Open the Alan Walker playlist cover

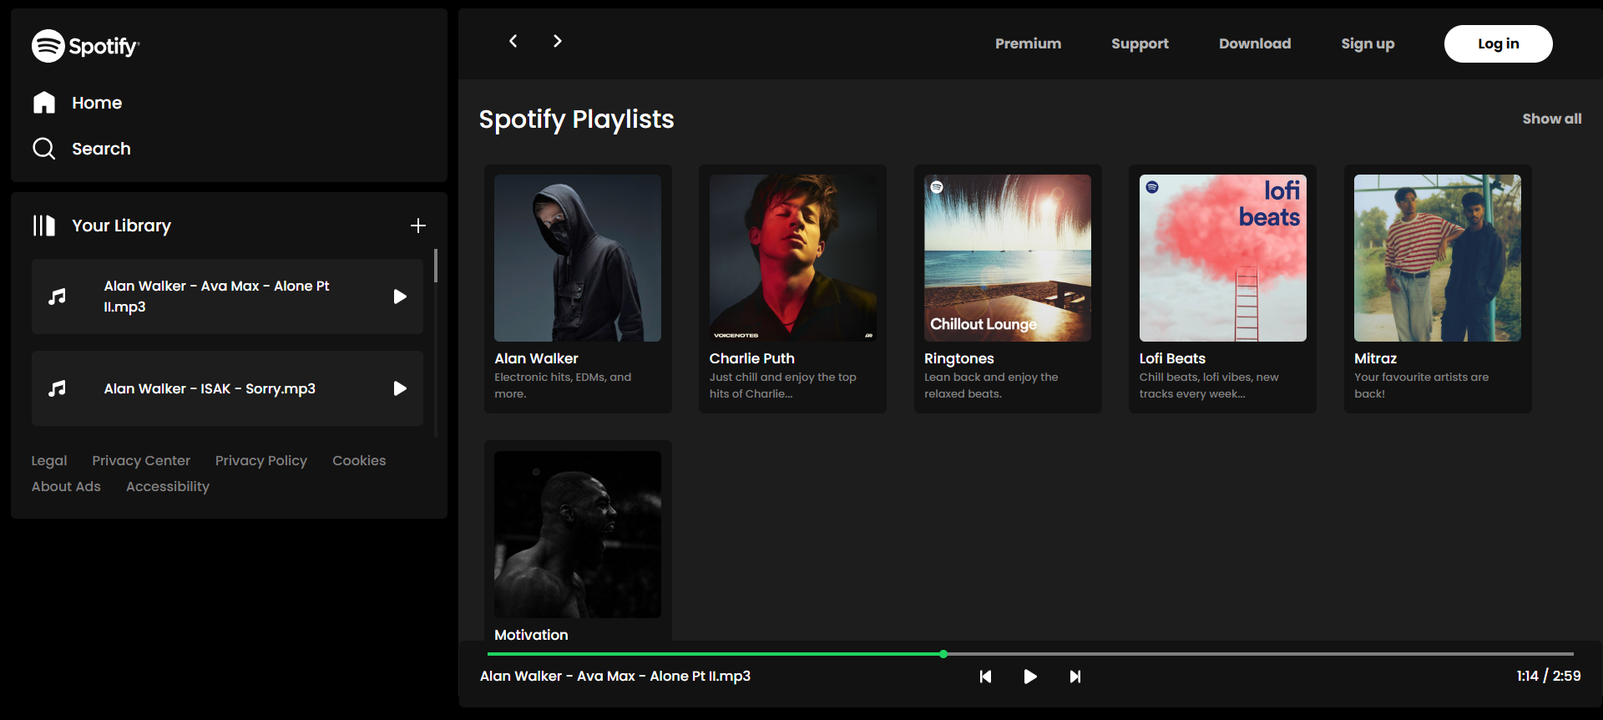click(x=578, y=258)
